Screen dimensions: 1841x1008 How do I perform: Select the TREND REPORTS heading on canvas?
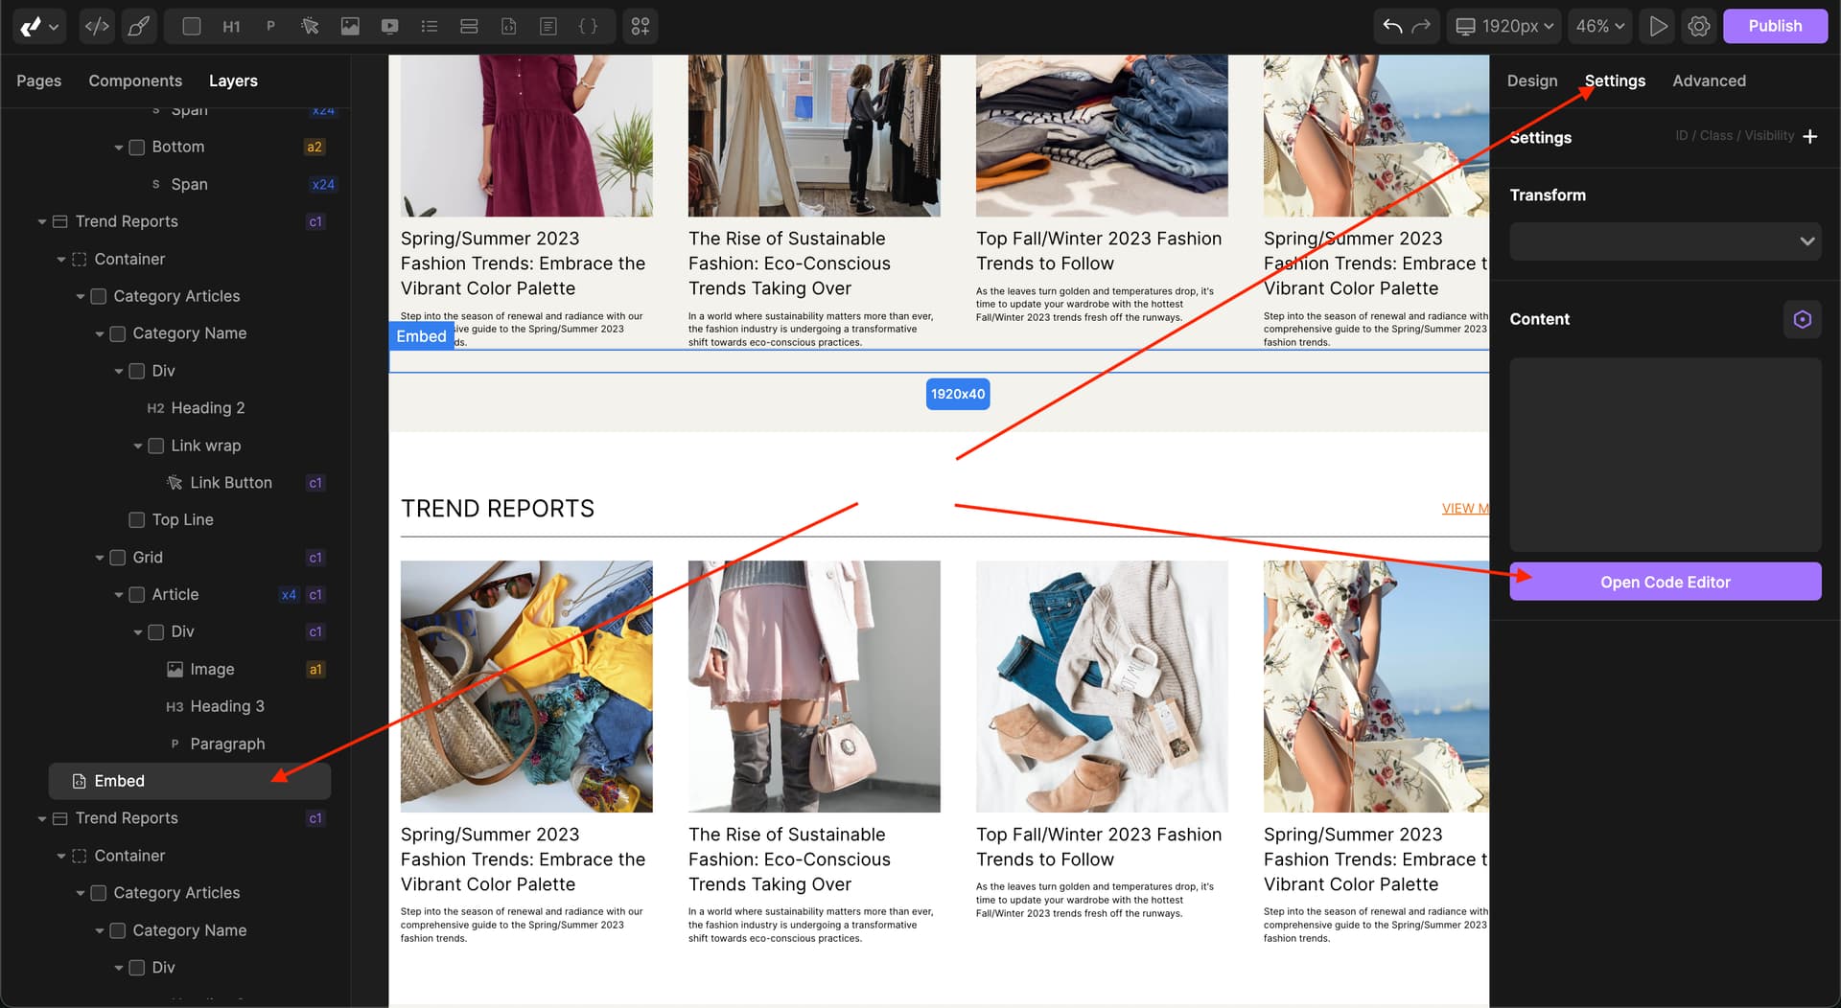click(x=497, y=509)
